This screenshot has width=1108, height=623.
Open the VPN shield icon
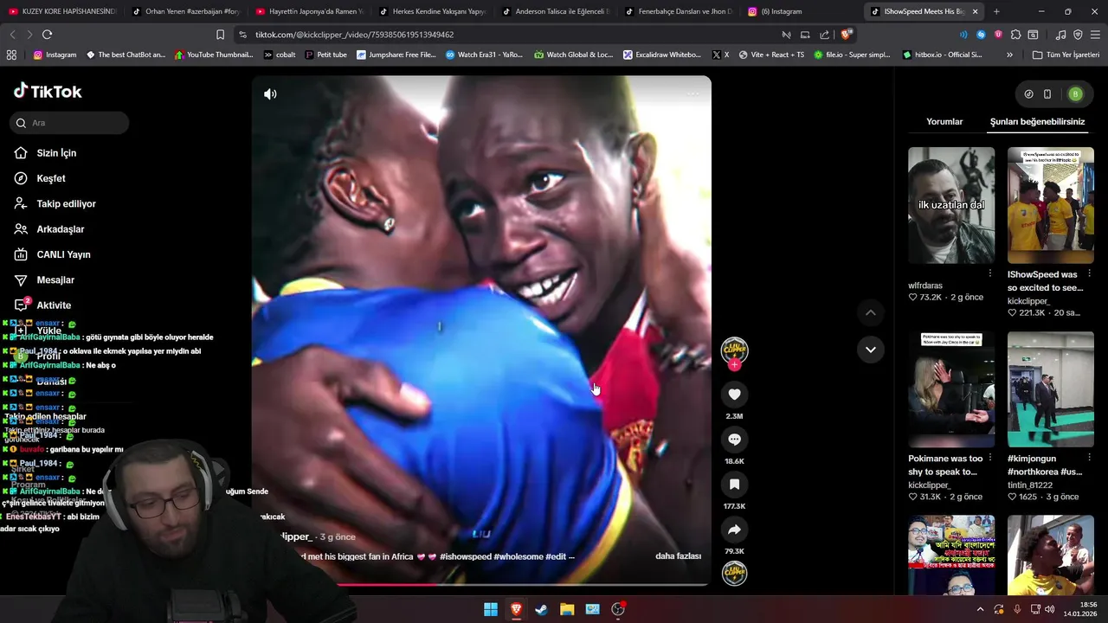click(1078, 35)
